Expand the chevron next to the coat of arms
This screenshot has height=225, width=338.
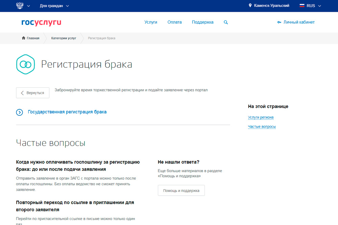28,5
